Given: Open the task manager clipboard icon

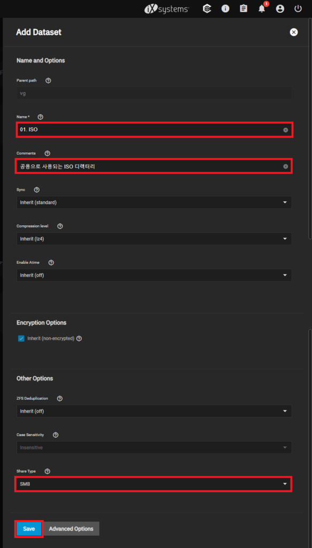Looking at the screenshot, I should tap(244, 9).
